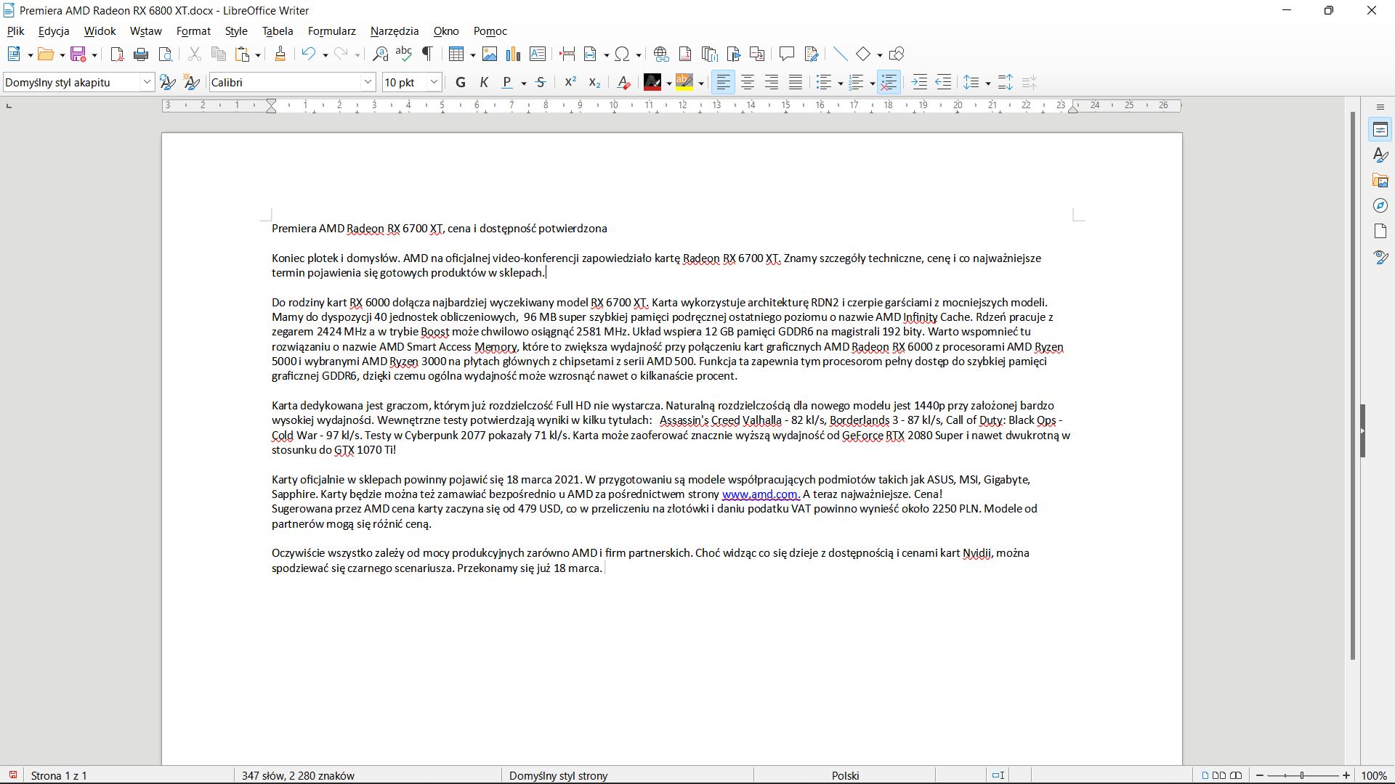Open the Tabela menu
Screen dimensions: 1395x784
[x=278, y=31]
